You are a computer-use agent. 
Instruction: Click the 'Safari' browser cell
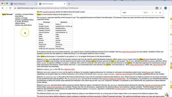47,36
